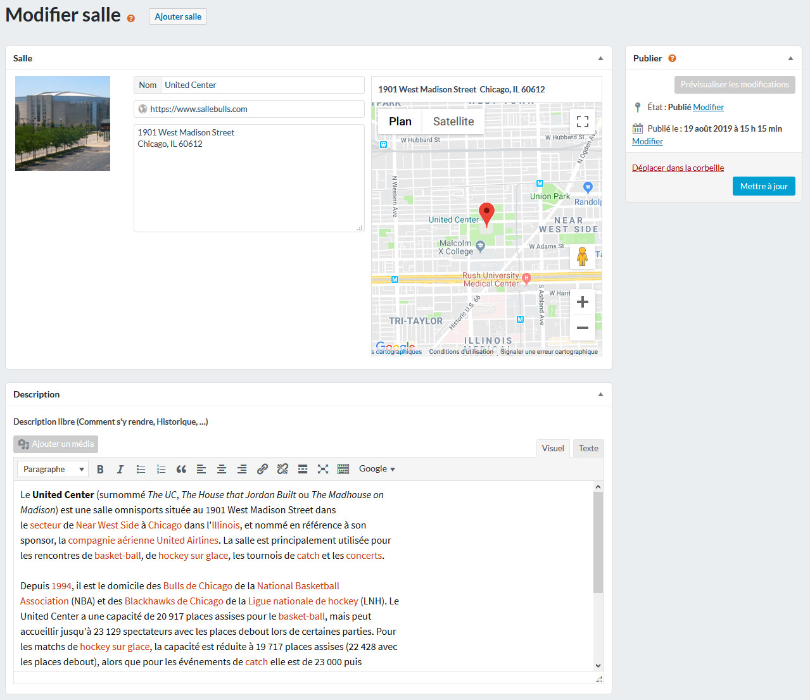Toggle bold formatting in the editor
The height and width of the screenshot is (700, 810).
100,469
